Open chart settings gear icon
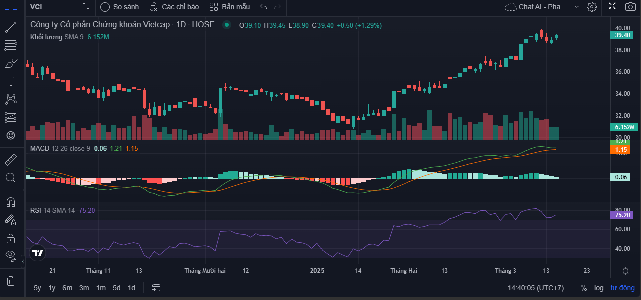The image size is (641, 300). [592, 7]
